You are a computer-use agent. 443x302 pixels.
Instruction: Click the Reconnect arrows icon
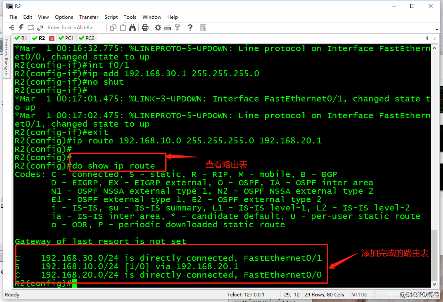(30, 27)
